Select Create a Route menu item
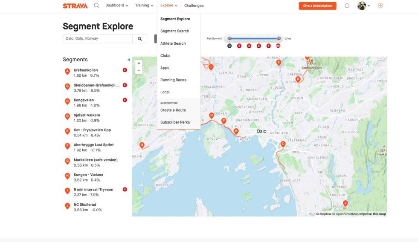 click(173, 110)
